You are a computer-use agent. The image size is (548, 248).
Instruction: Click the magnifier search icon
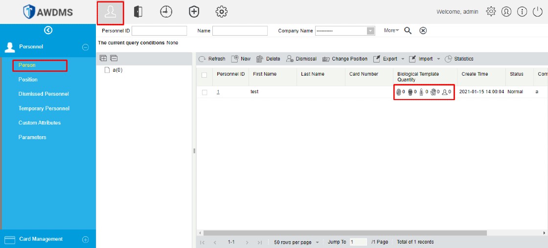(x=408, y=31)
